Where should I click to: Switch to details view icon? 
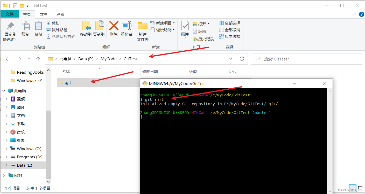click(x=353, y=188)
